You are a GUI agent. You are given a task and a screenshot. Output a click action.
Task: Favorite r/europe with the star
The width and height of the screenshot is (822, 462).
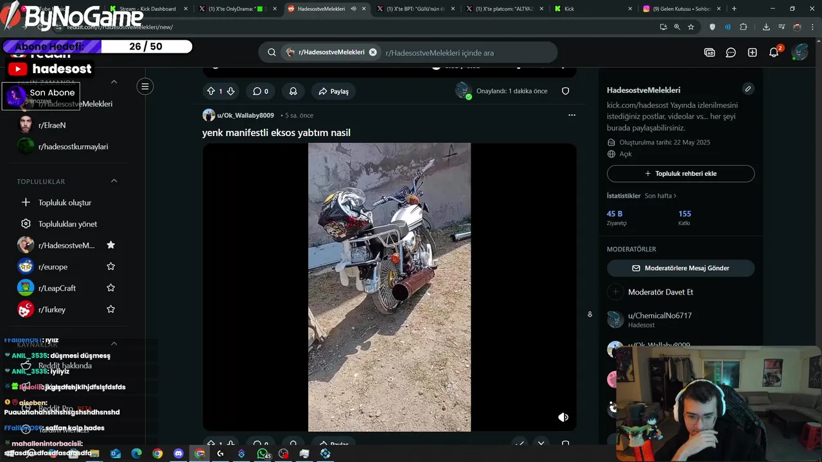(110, 266)
